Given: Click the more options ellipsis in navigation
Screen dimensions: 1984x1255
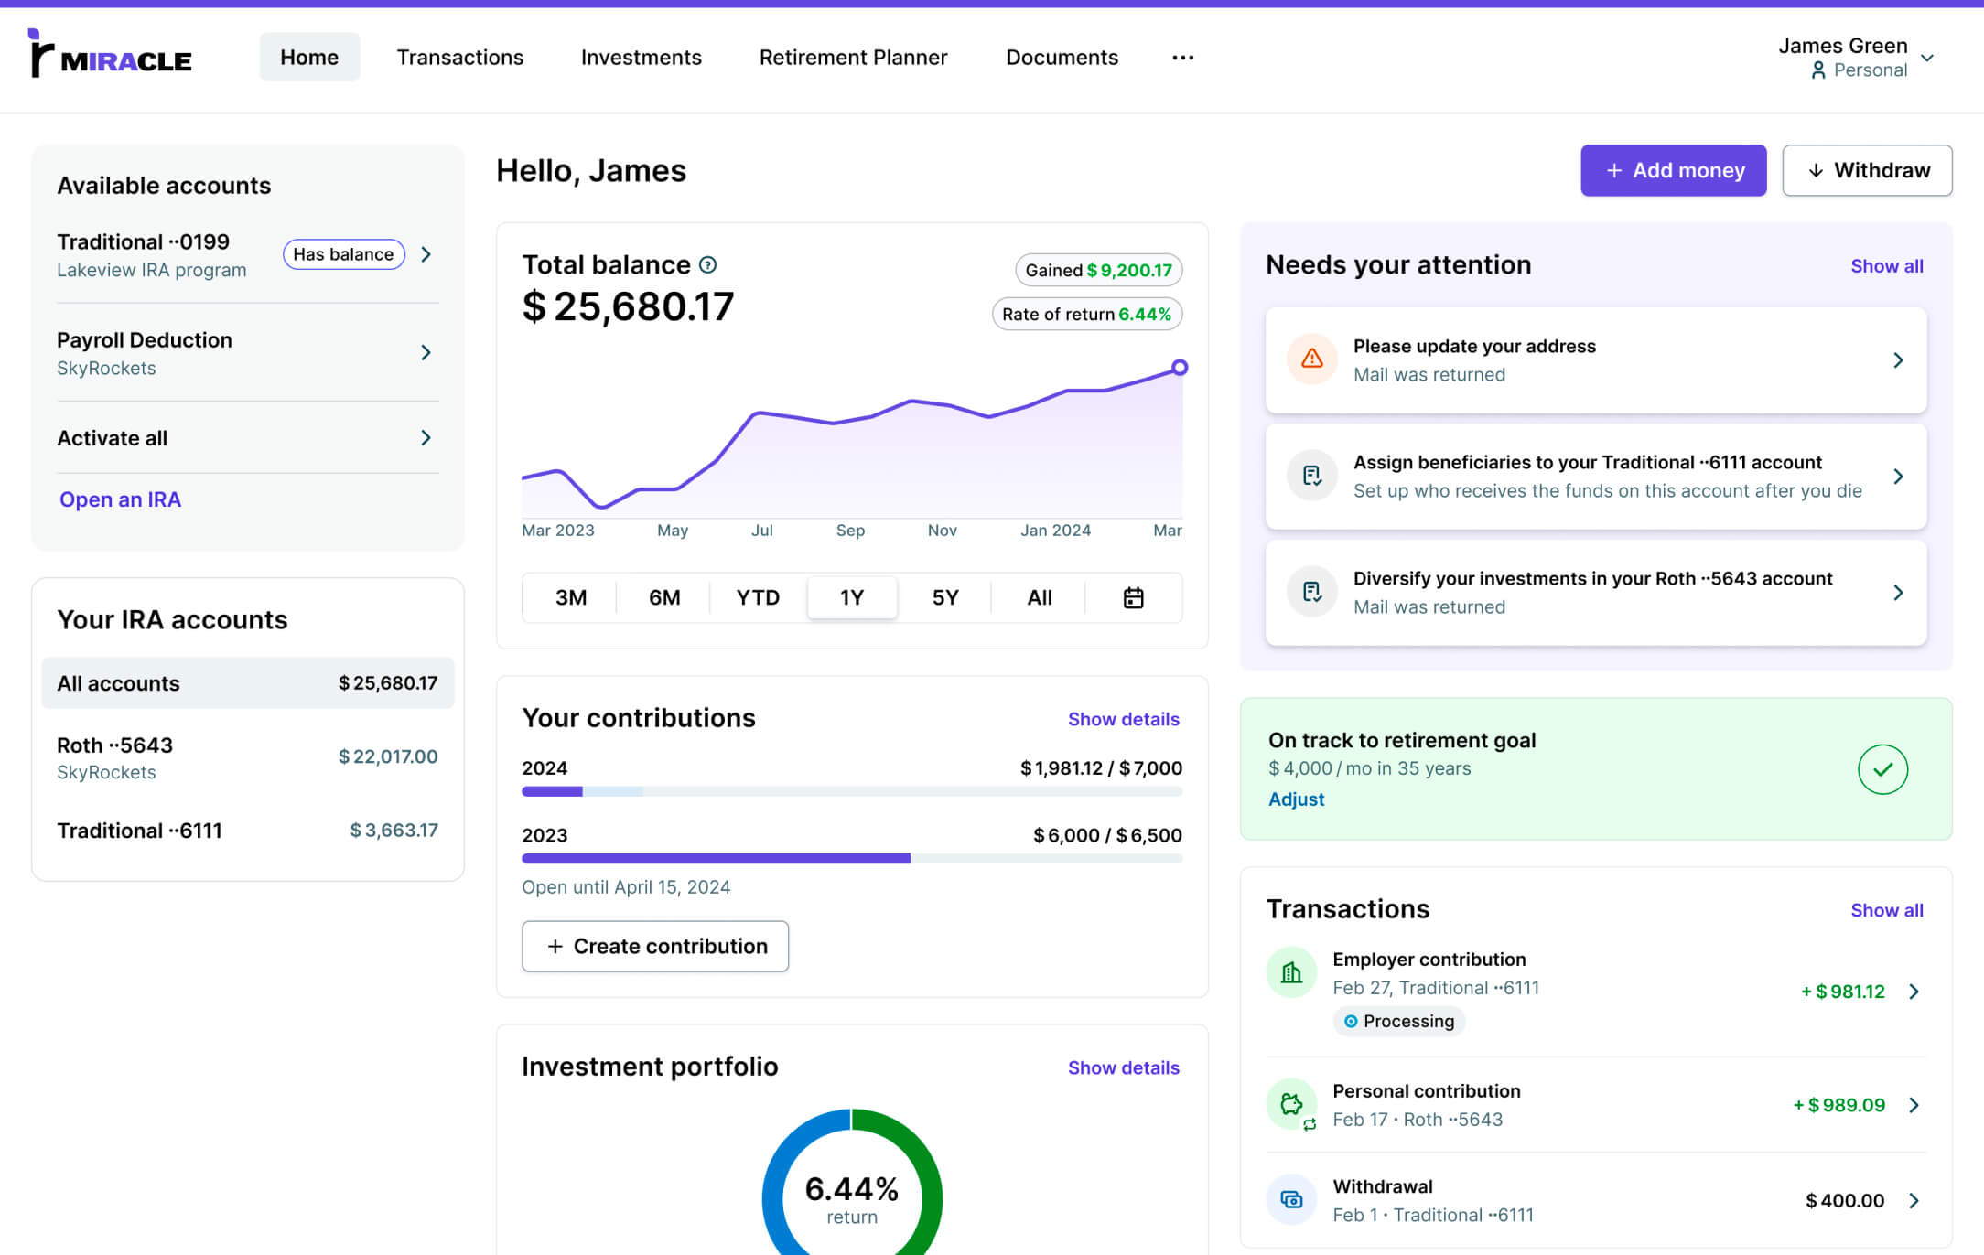Looking at the screenshot, I should tap(1182, 58).
